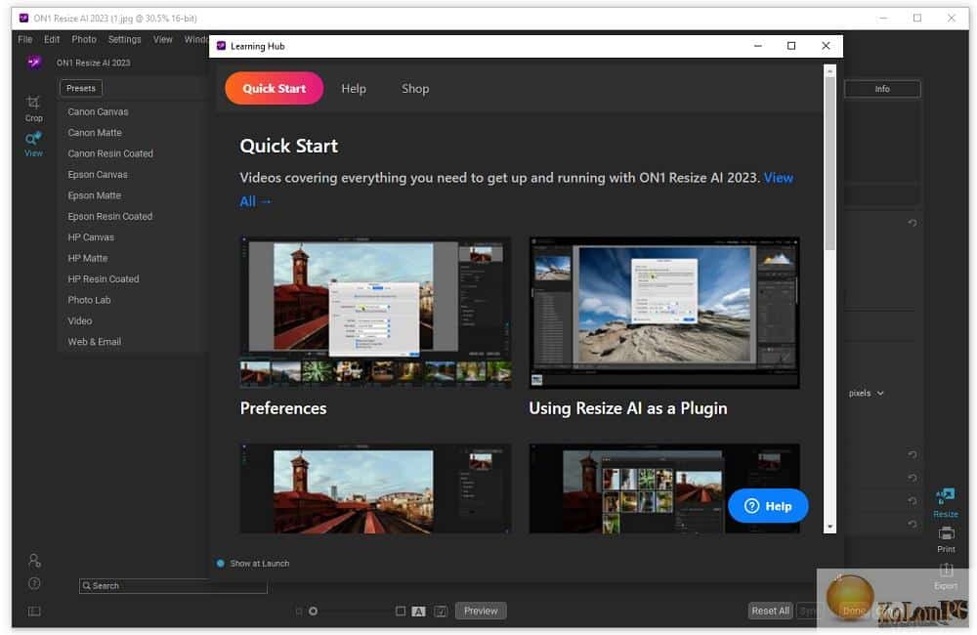Expand the Epson Matte preset category
This screenshot has height=635, width=977.
point(94,195)
